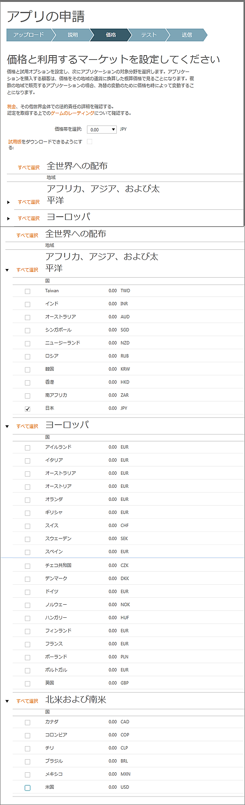The height and width of the screenshot is (805, 245).
Task: Uncheck the 日本 JPY checkbox
Action: click(x=27, y=409)
